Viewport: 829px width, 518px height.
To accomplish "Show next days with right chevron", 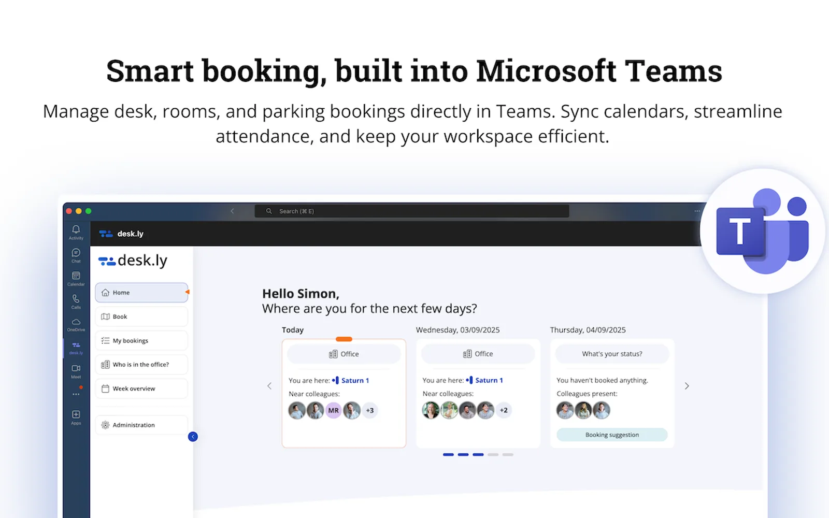I will pyautogui.click(x=687, y=386).
